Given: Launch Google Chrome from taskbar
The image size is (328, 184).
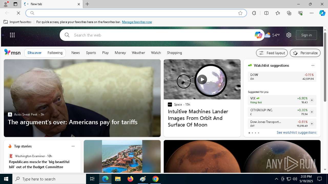Looking at the screenshot, I should click(x=156, y=179).
